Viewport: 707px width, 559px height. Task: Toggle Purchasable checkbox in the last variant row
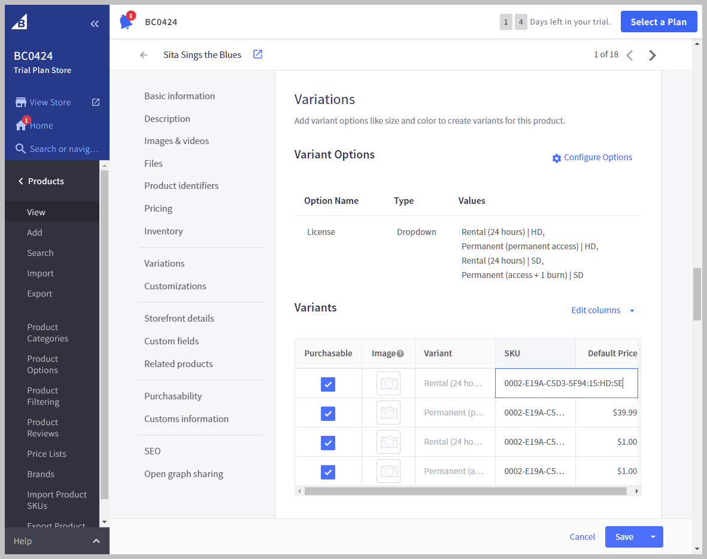coord(328,472)
